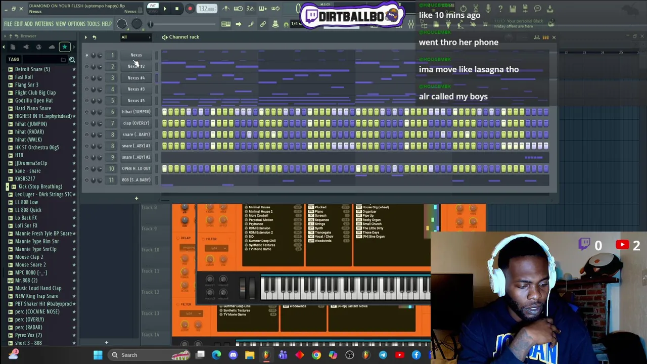The width and height of the screenshot is (647, 364).
Task: Click the Channel rack speaker icon
Action: tap(165, 37)
